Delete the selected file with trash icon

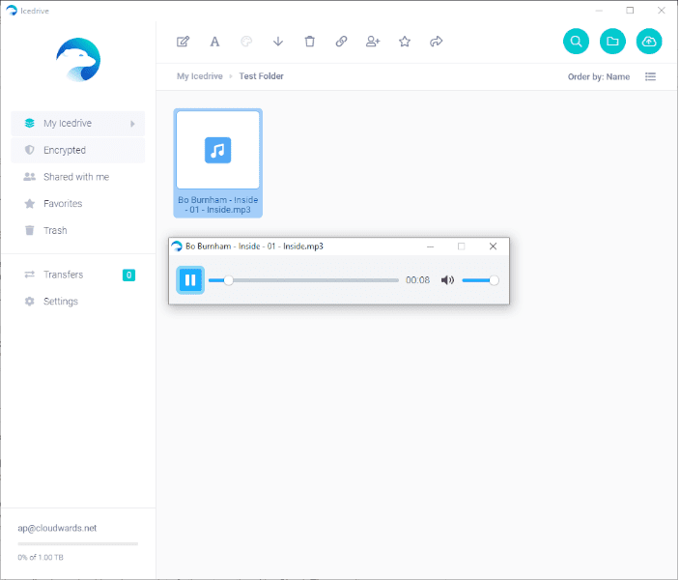(x=310, y=42)
